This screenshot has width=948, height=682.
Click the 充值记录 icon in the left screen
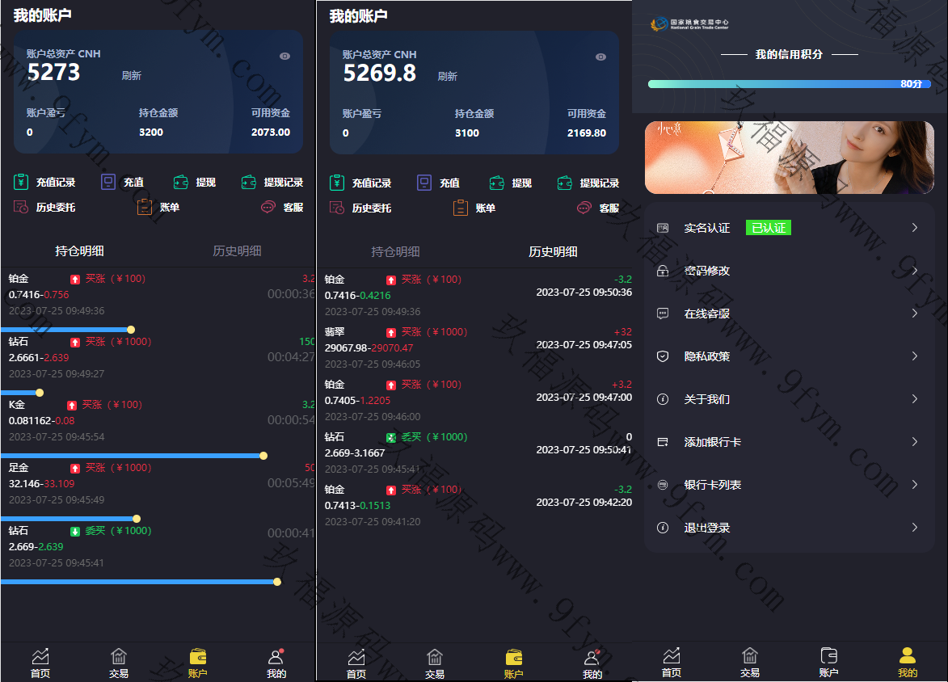(x=21, y=183)
